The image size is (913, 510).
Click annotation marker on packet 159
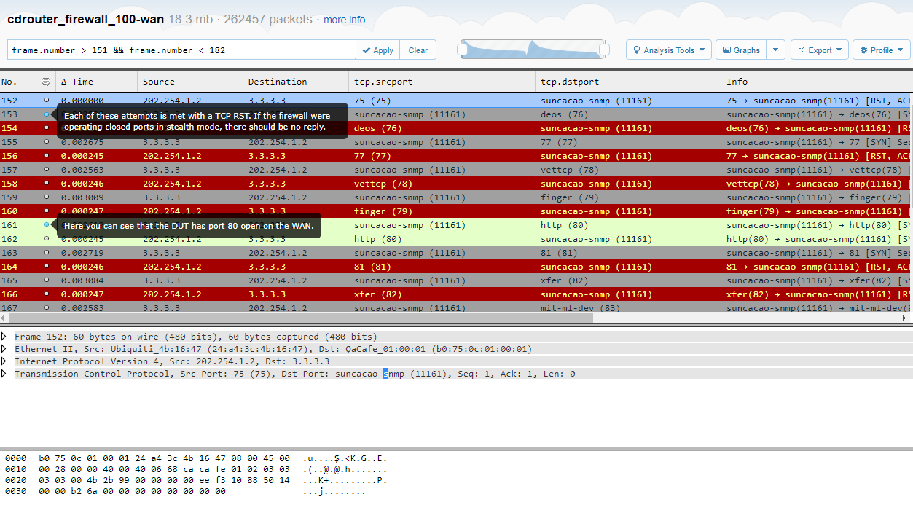click(x=47, y=197)
